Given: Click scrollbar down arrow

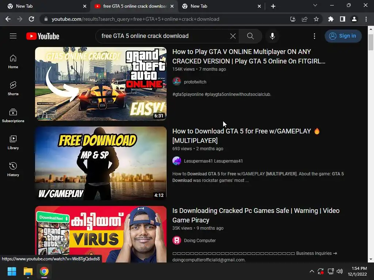Looking at the screenshot, I should point(371,259).
